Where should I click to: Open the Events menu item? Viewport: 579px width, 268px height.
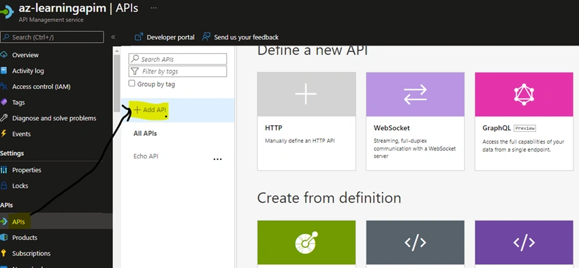coord(21,134)
